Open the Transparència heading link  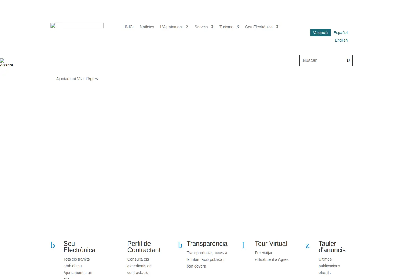[207, 244]
